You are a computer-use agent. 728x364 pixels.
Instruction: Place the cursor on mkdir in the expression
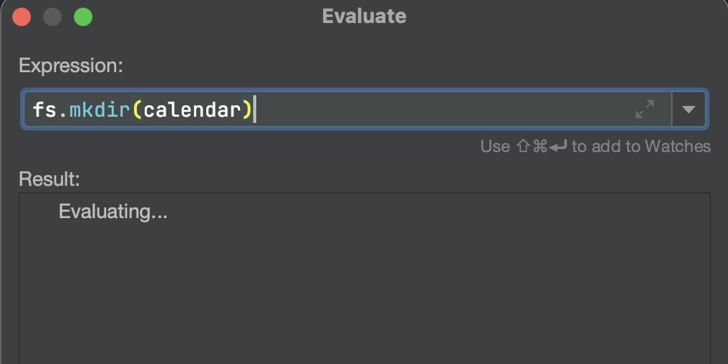point(100,110)
